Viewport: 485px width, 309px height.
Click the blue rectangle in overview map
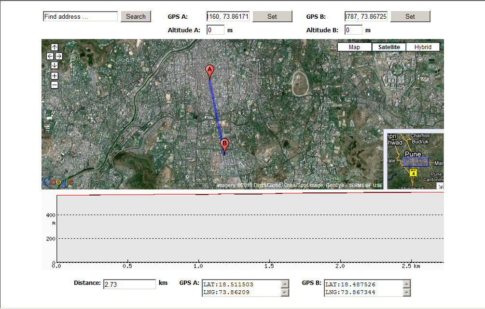(416, 162)
